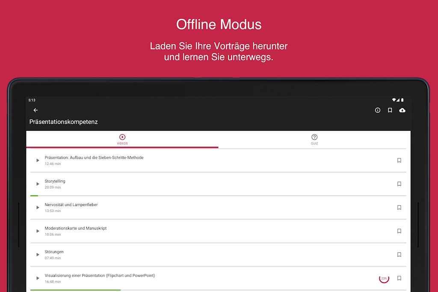Select the Videos tab
Image resolution: width=438 pixels, height=292 pixels.
(122, 139)
